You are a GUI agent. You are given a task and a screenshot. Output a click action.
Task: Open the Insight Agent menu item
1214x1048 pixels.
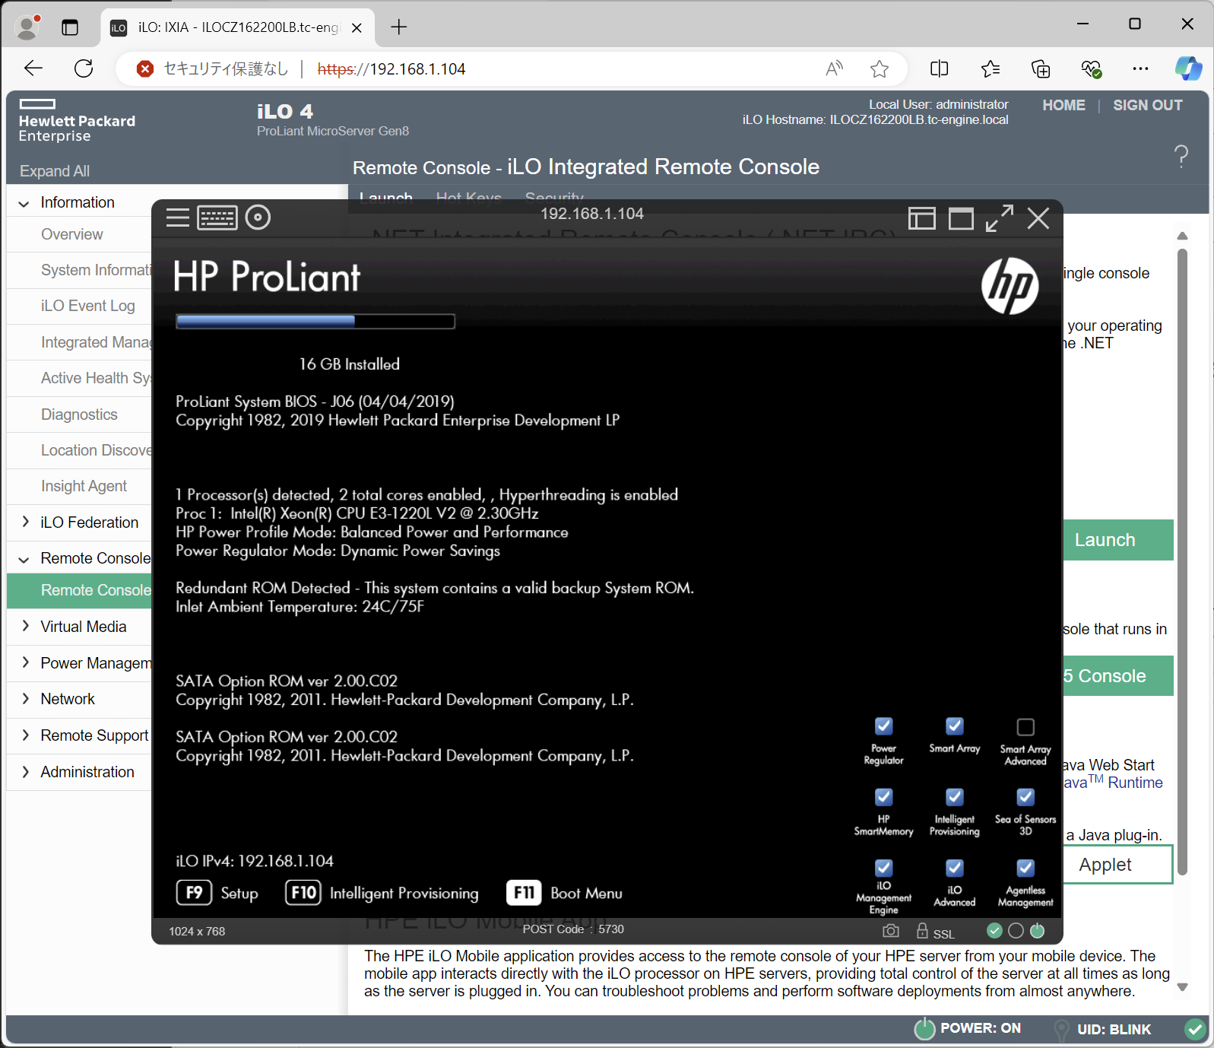point(84,486)
